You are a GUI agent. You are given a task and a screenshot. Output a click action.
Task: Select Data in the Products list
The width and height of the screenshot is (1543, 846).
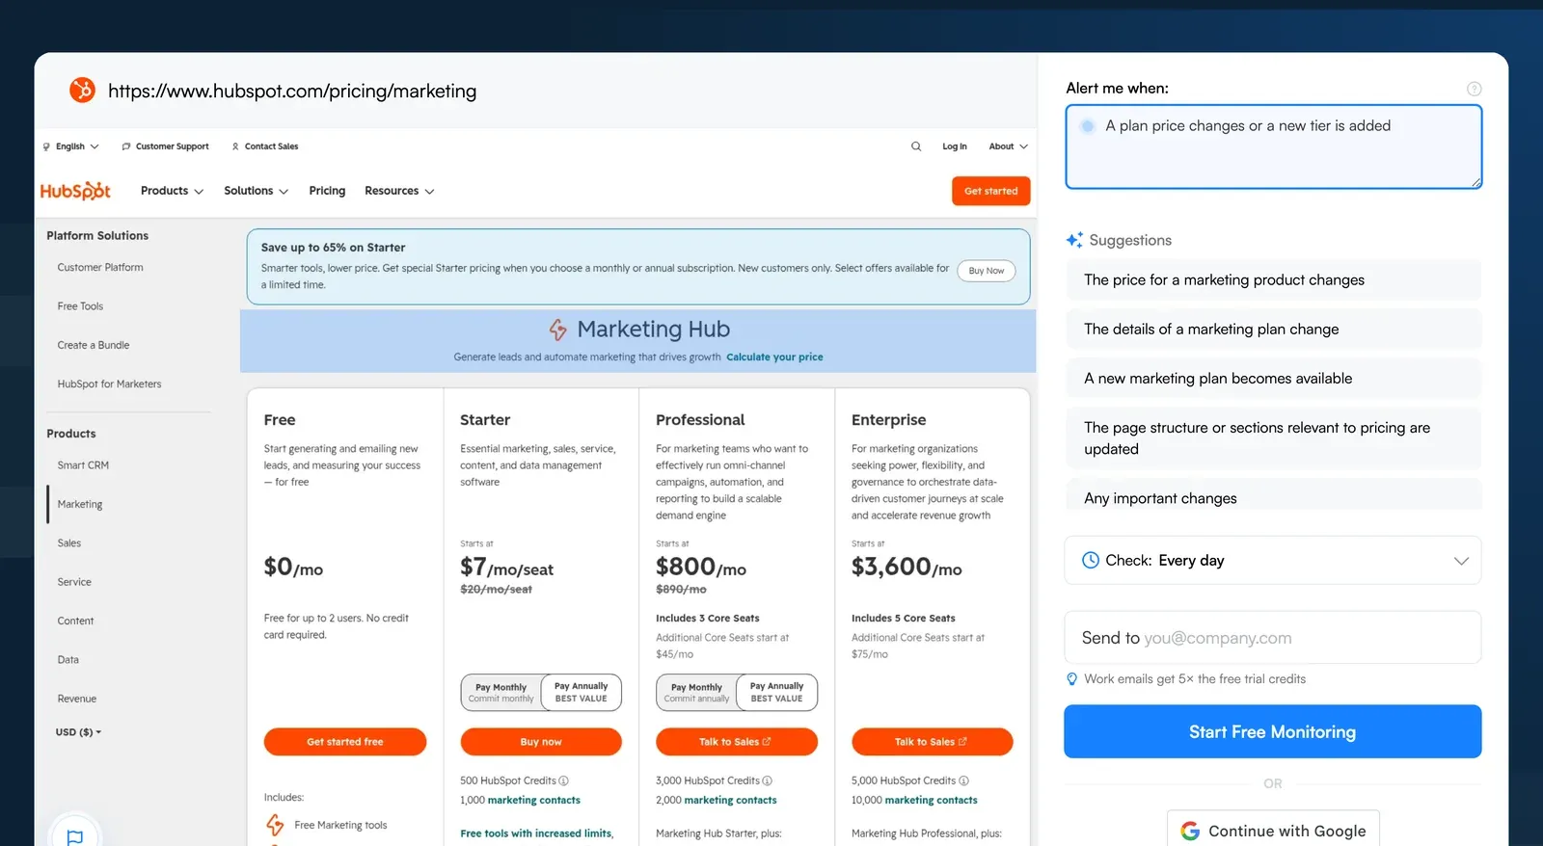pyautogui.click(x=68, y=660)
